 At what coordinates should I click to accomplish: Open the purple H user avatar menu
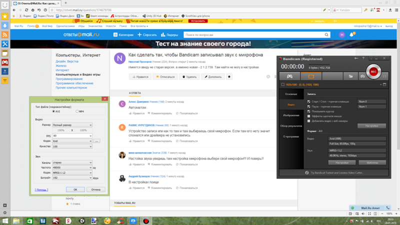pyautogui.click(x=342, y=34)
